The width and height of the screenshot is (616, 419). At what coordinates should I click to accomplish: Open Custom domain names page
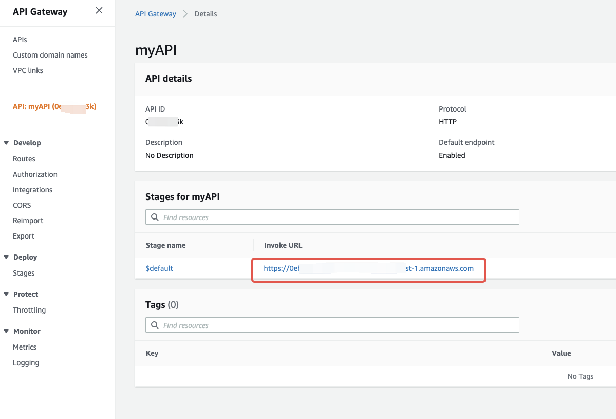pos(50,55)
